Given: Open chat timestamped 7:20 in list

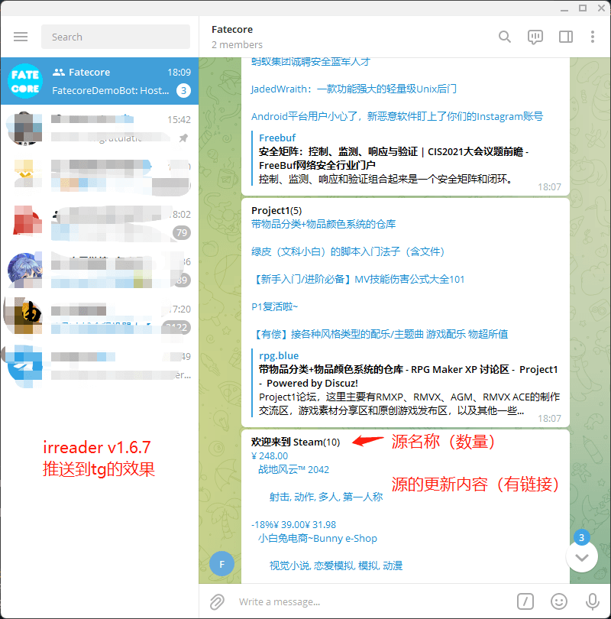Looking at the screenshot, I should click(99, 318).
